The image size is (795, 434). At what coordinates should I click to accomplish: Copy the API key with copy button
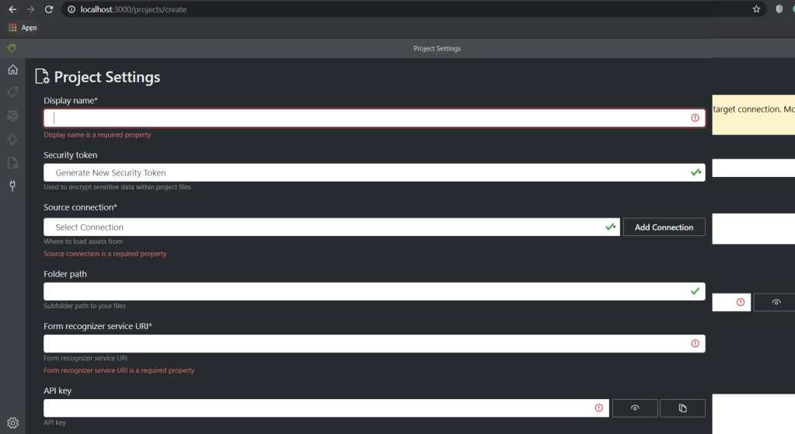682,408
